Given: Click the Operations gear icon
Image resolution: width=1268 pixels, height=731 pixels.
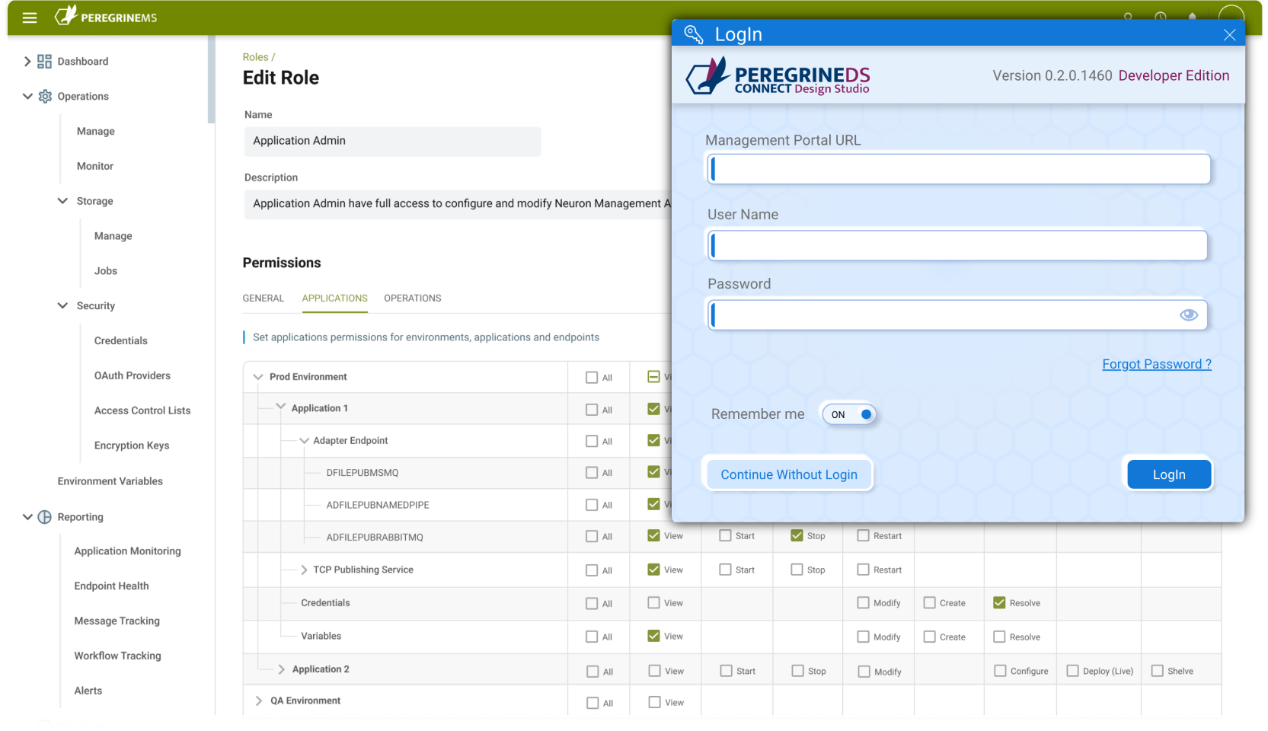Looking at the screenshot, I should pos(45,97).
